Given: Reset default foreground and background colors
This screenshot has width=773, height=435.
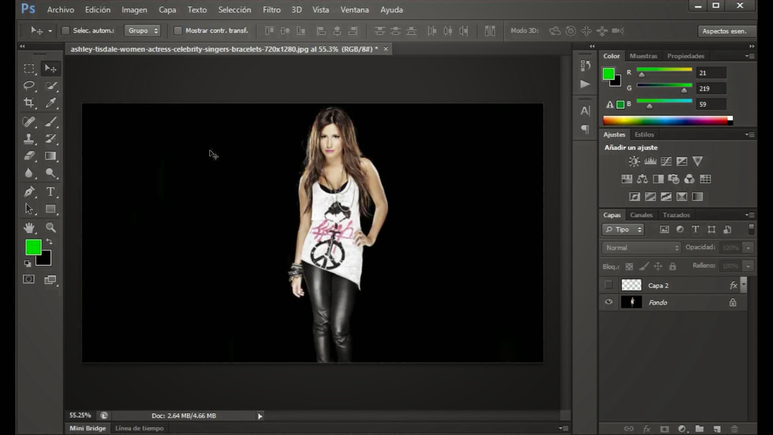Looking at the screenshot, I should click(28, 263).
